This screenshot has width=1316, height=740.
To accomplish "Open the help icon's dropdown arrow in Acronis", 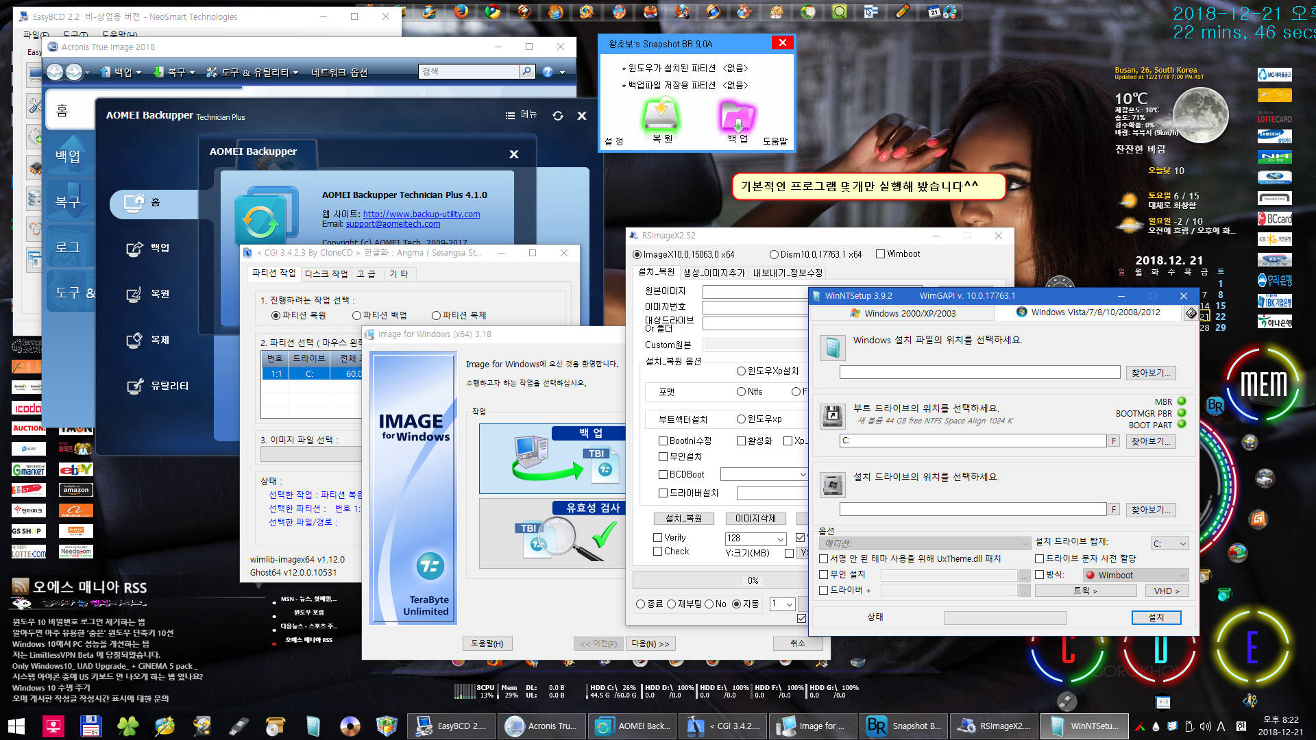I will pyautogui.click(x=562, y=72).
